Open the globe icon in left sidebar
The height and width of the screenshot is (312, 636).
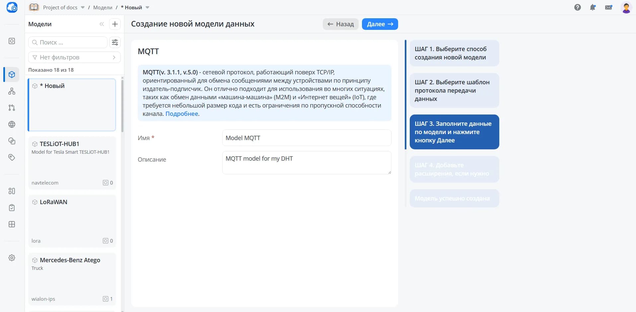[x=12, y=124]
